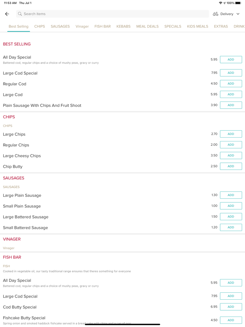Add Regular Cod to the order

pos(231,84)
